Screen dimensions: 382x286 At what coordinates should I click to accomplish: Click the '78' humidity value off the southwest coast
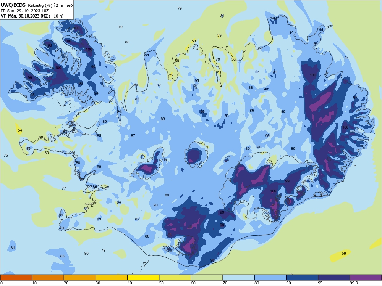tap(103, 250)
